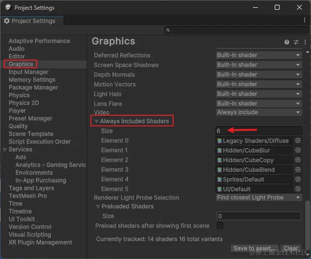The height and width of the screenshot is (259, 311).
Task: Select Memory Settings category
Action: pos(32,79)
